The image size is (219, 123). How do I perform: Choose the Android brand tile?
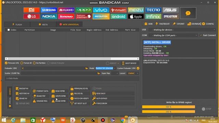coord(118,16)
